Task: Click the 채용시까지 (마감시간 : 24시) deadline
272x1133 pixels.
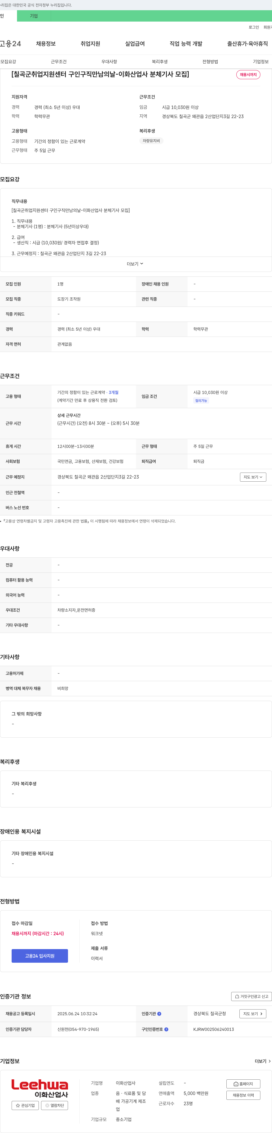Action: [x=38, y=933]
